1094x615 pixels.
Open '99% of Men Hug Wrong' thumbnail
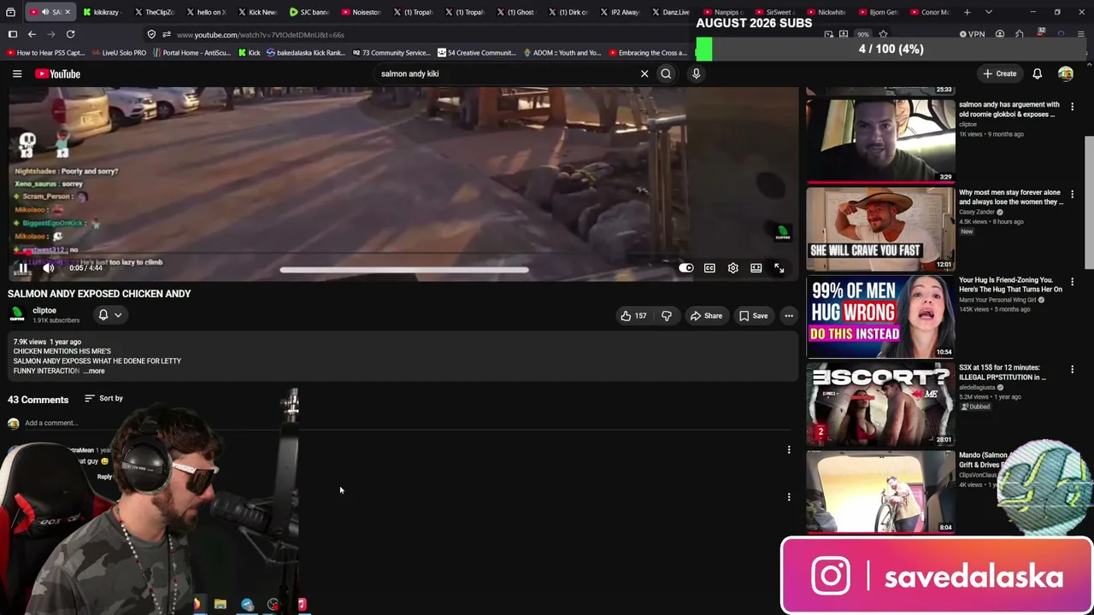point(880,316)
